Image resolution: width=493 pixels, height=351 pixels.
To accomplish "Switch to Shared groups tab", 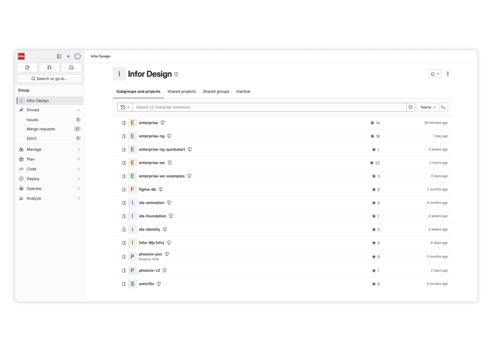I will (216, 91).
